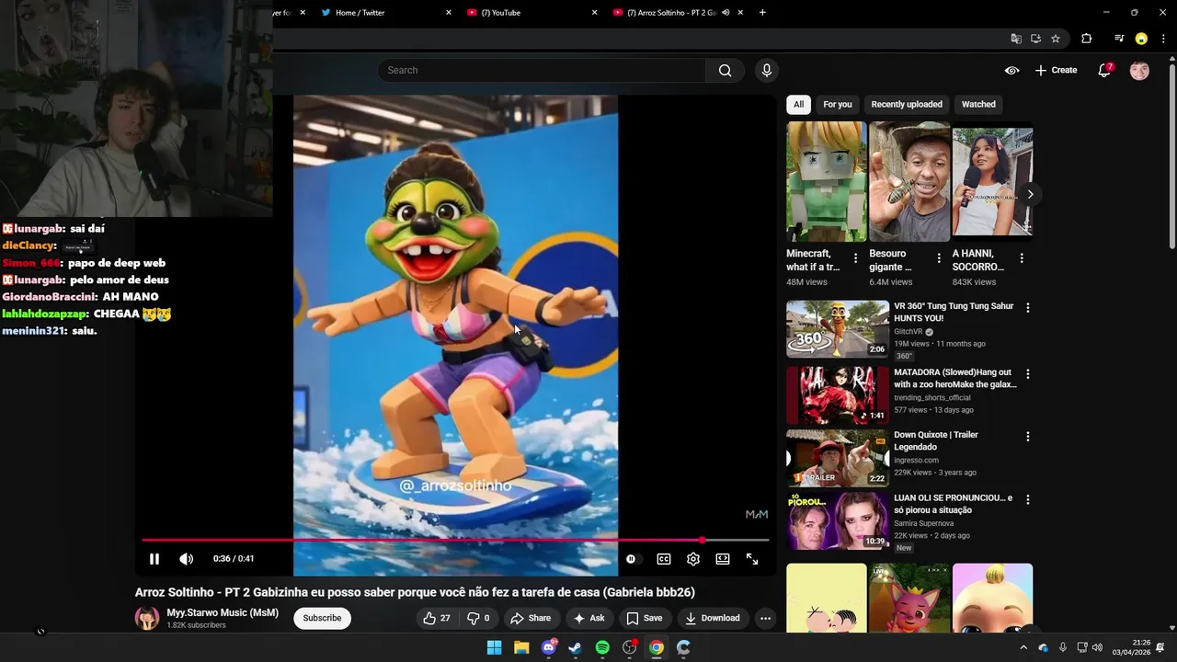1177x662 pixels.
Task: Mute the video volume speaker icon
Action: [x=186, y=559]
